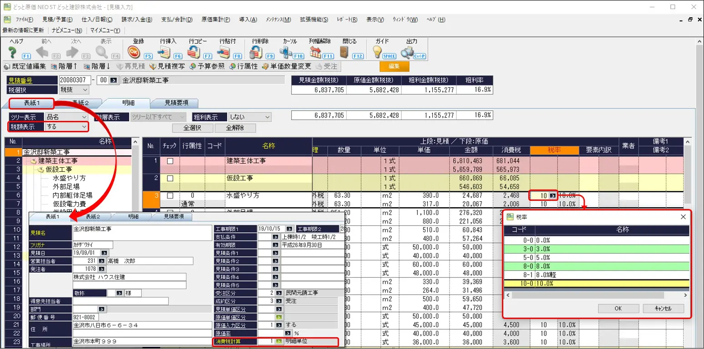Click the 出力 printer icon
Screen dimensions: 704x349
(x=407, y=52)
